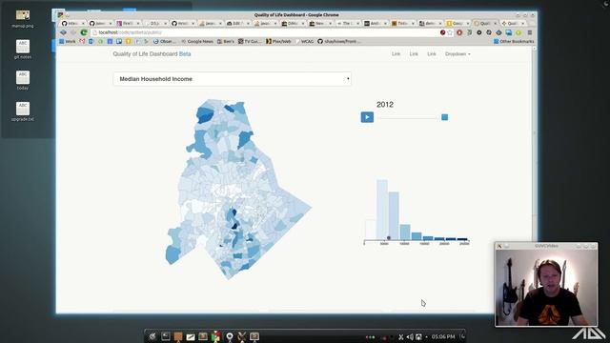Switch to the D3.js tab
The image size is (610, 343).
(x=155, y=23)
